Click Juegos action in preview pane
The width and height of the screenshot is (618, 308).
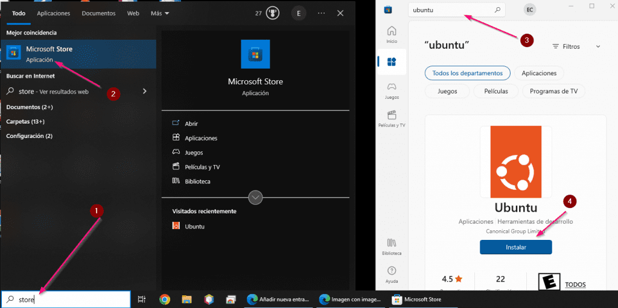[x=194, y=152]
